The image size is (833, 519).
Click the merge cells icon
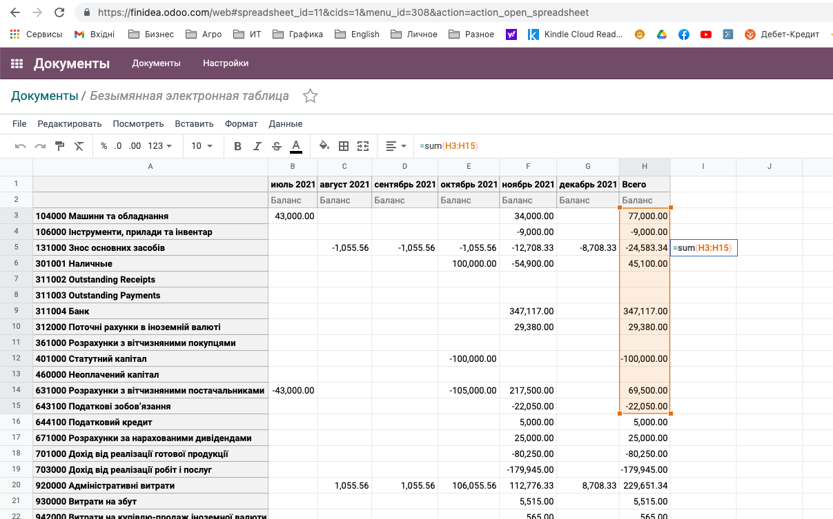point(363,146)
